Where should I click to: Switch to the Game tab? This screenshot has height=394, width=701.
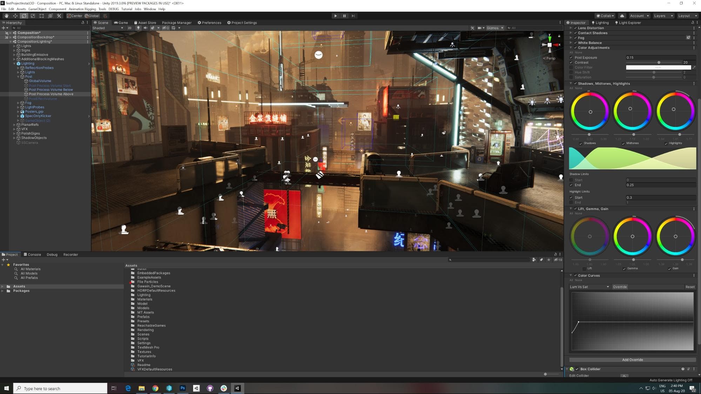pyautogui.click(x=121, y=23)
